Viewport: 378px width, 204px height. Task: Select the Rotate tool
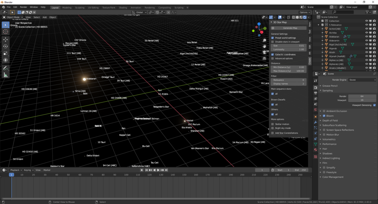coord(6,46)
